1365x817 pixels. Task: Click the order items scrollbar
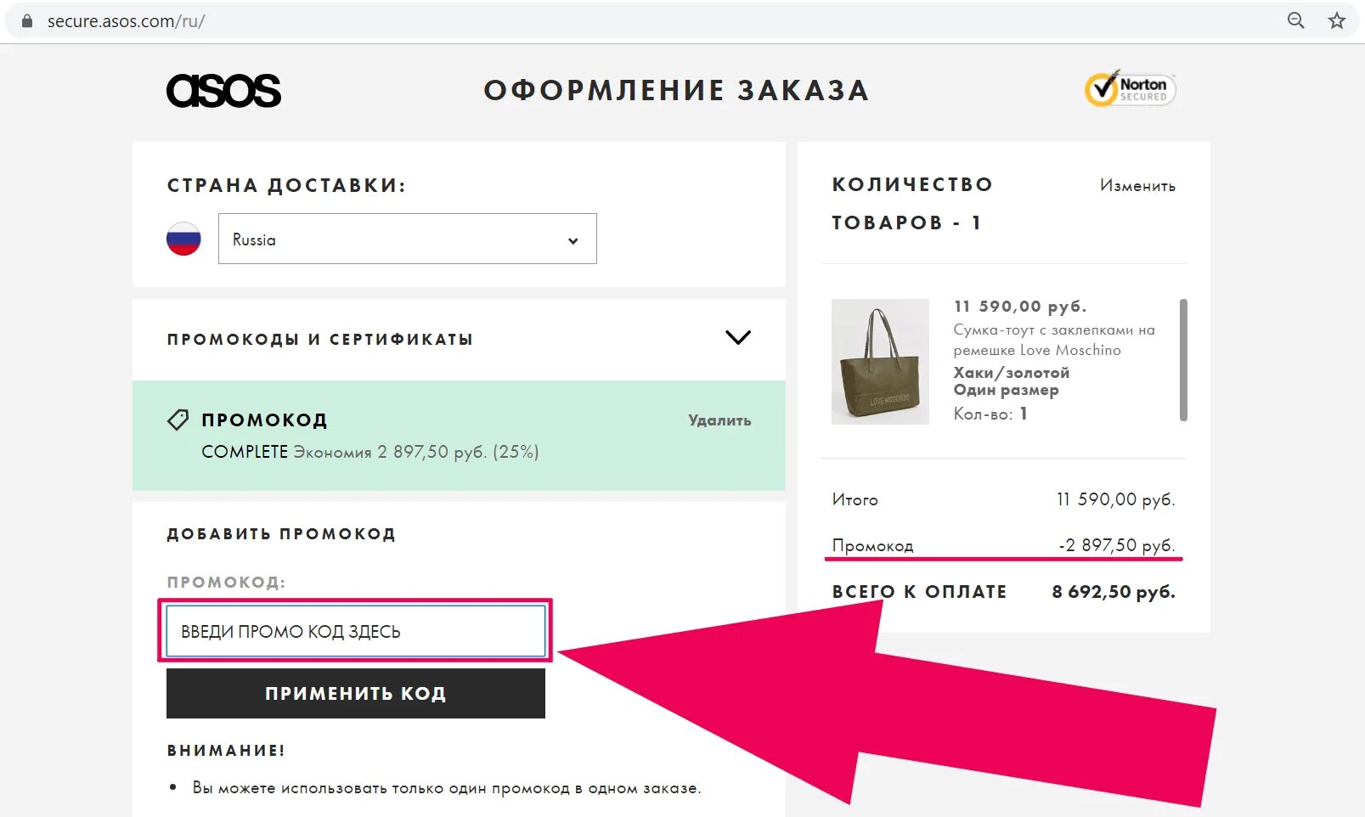point(1183,360)
